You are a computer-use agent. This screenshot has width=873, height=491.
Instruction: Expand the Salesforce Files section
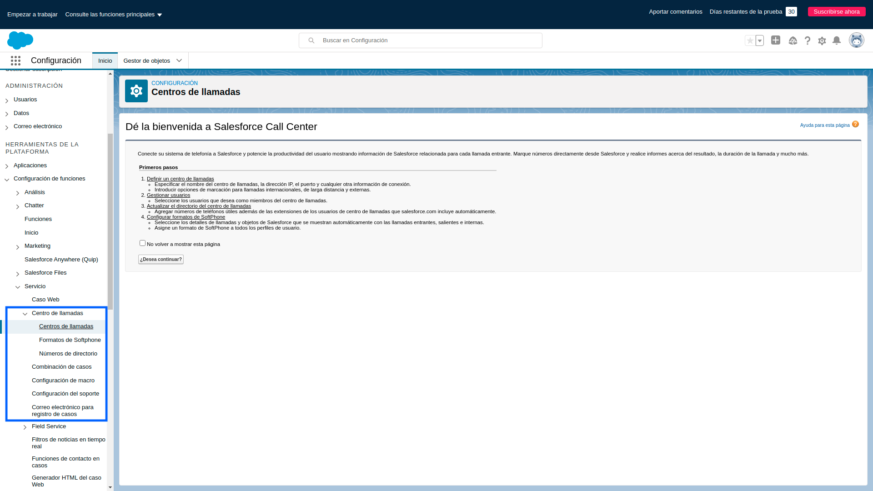(x=17, y=273)
